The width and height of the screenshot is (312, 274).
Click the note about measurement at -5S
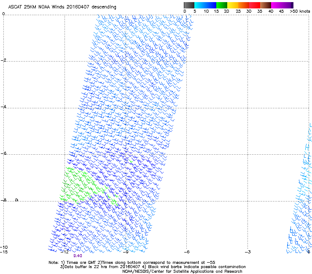pyautogui.click(x=158, y=263)
